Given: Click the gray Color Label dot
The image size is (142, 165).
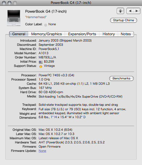Looking at the screenshot, I should coord(45,25).
